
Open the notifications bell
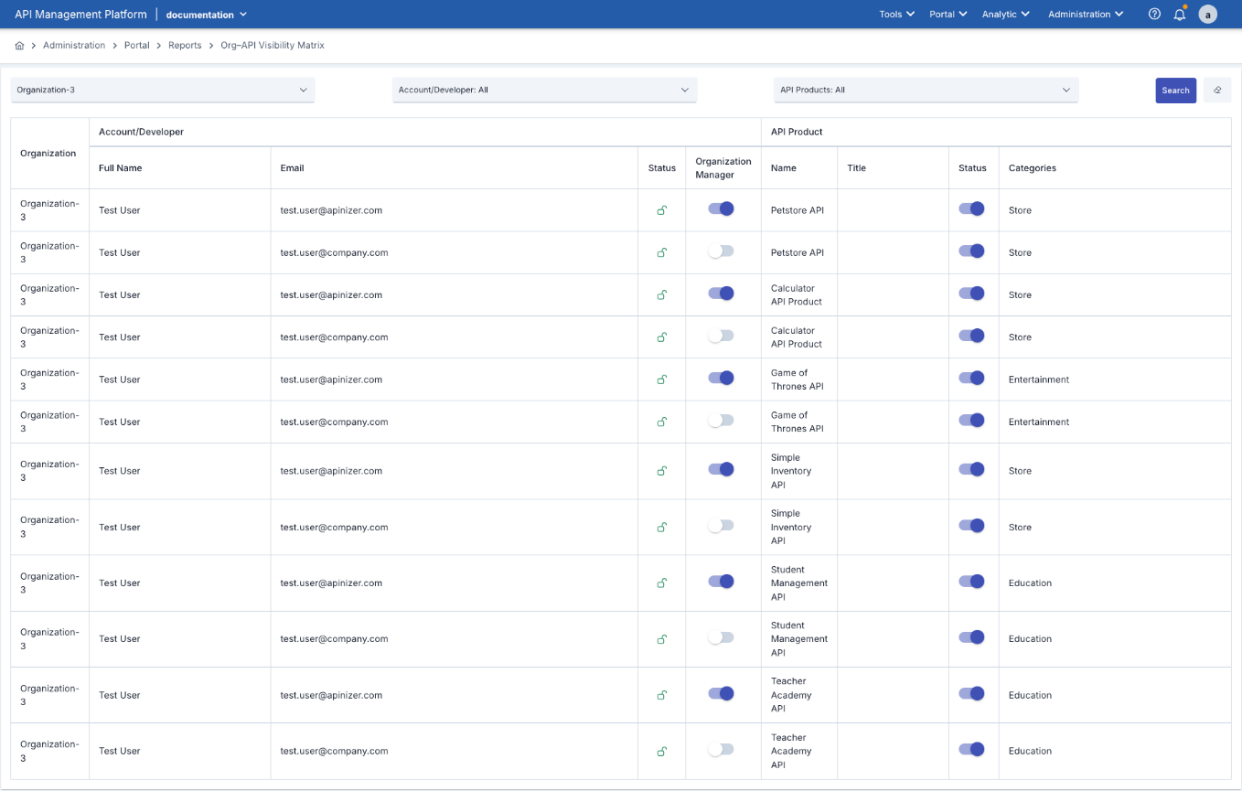1179,14
